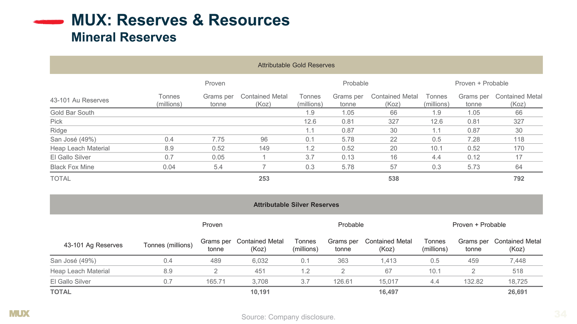Click Black Fox combined grade '5.73'
This screenshot has height=324, width=577.
(x=473, y=167)
